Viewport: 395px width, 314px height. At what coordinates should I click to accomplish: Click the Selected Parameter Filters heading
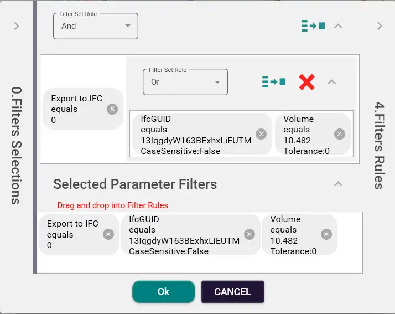[135, 184]
